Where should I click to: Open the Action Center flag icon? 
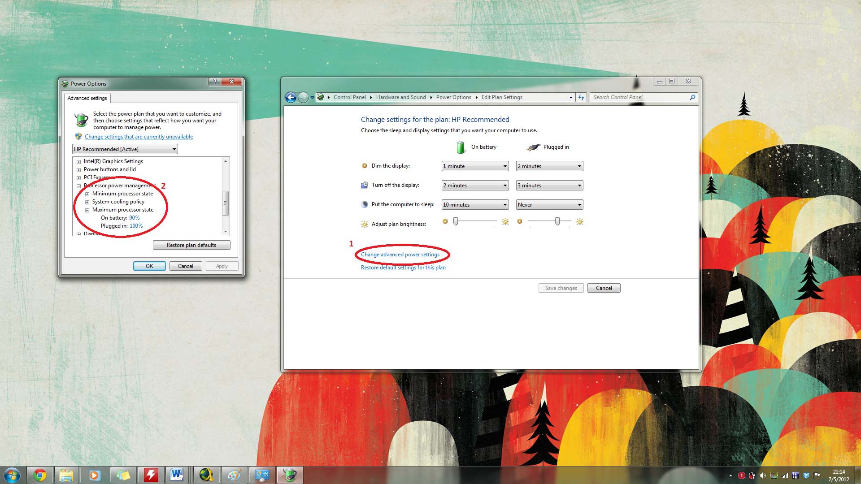(817, 475)
